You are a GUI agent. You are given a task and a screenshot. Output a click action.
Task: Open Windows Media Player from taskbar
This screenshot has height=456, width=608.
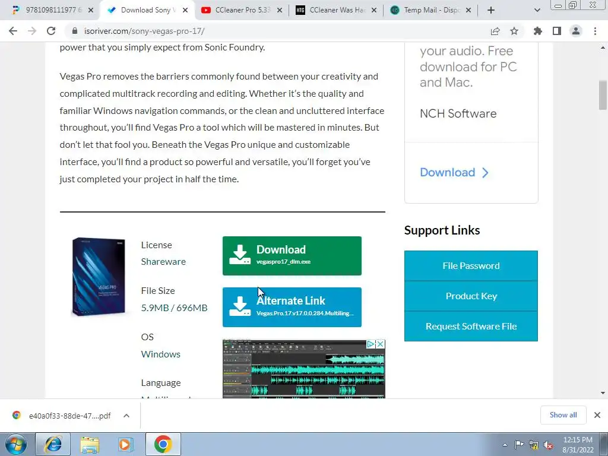point(125,444)
